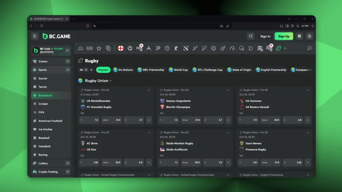Viewport: 342px width, 192px height.
Task: Open the All 12 leagues dropdown
Action: point(86,70)
